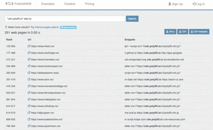Screen dimensions: 213x130
Task: Visit https://www.sportmann.no/ link
Action: [46, 126]
